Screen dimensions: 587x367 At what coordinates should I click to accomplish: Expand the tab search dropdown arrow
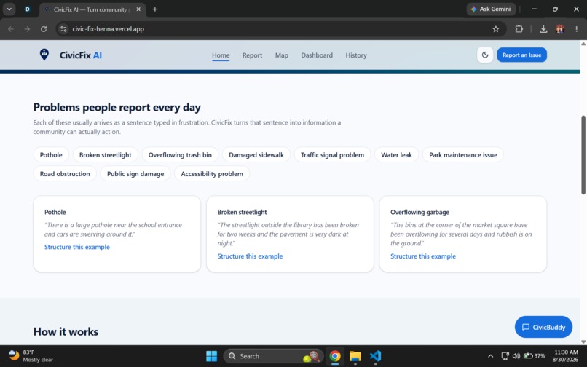coord(9,9)
